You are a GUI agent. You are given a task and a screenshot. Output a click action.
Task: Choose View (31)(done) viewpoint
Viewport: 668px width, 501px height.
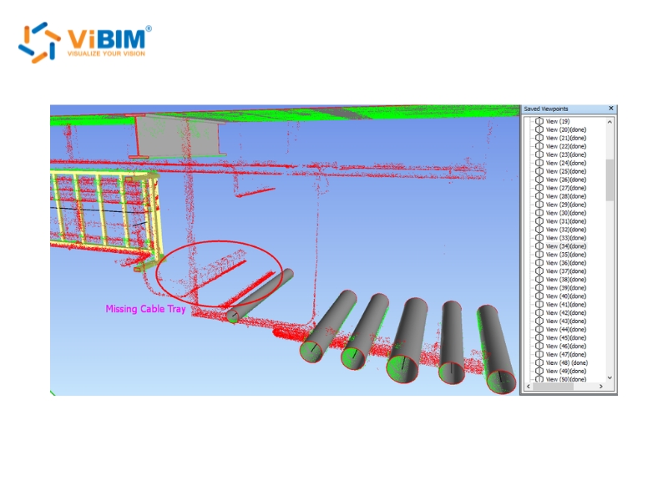coord(566,221)
